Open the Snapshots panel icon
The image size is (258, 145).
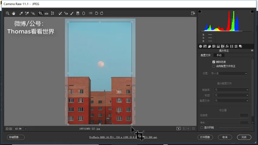click(240, 46)
